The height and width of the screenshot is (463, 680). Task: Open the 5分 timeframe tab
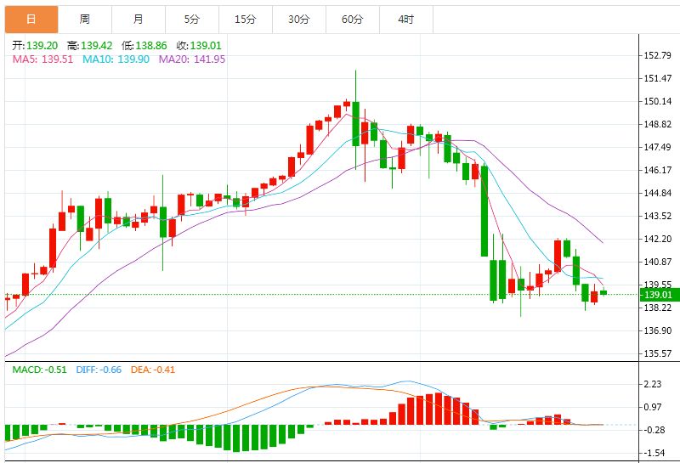[192, 20]
